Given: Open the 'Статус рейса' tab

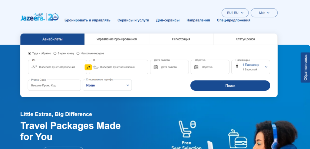Looking at the screenshot, I should [245, 39].
